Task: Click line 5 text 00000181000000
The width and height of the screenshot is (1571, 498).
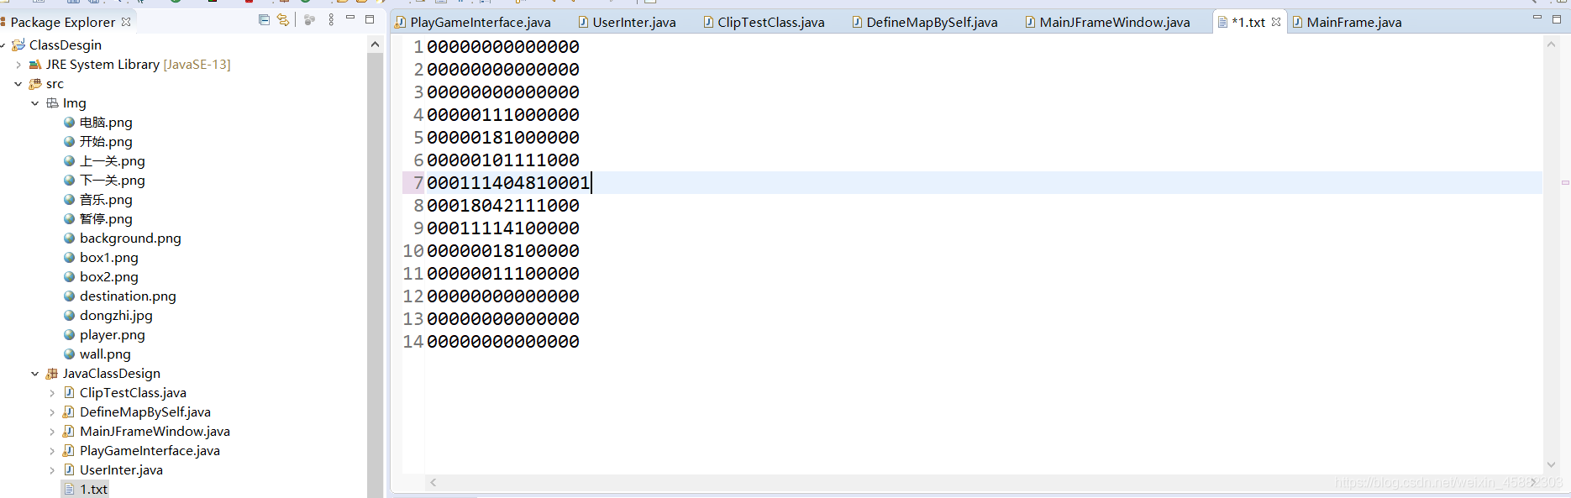Action: coord(503,138)
